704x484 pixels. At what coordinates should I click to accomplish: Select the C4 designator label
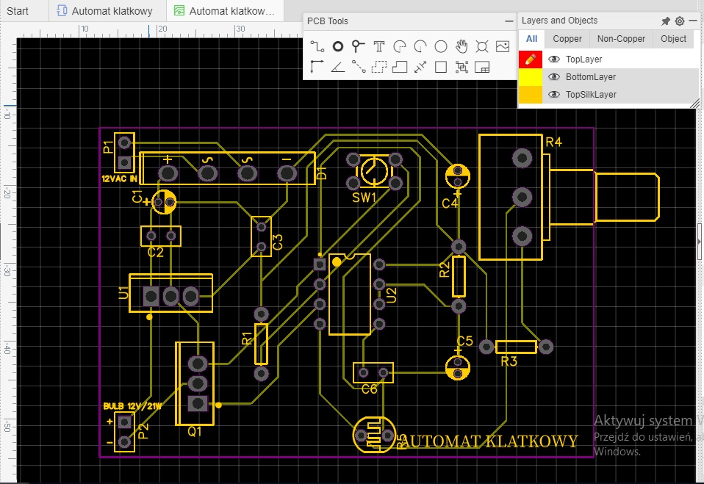(x=450, y=203)
